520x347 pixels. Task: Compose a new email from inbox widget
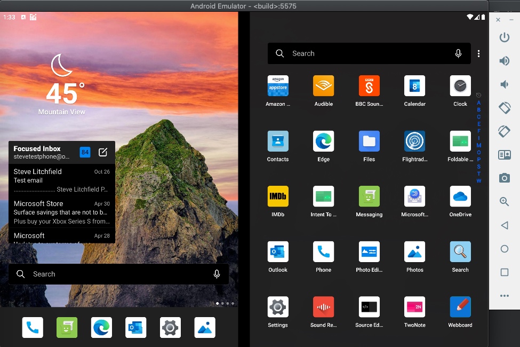[103, 152]
